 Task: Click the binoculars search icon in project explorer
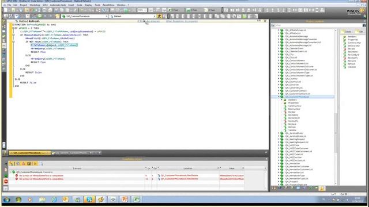364,25
